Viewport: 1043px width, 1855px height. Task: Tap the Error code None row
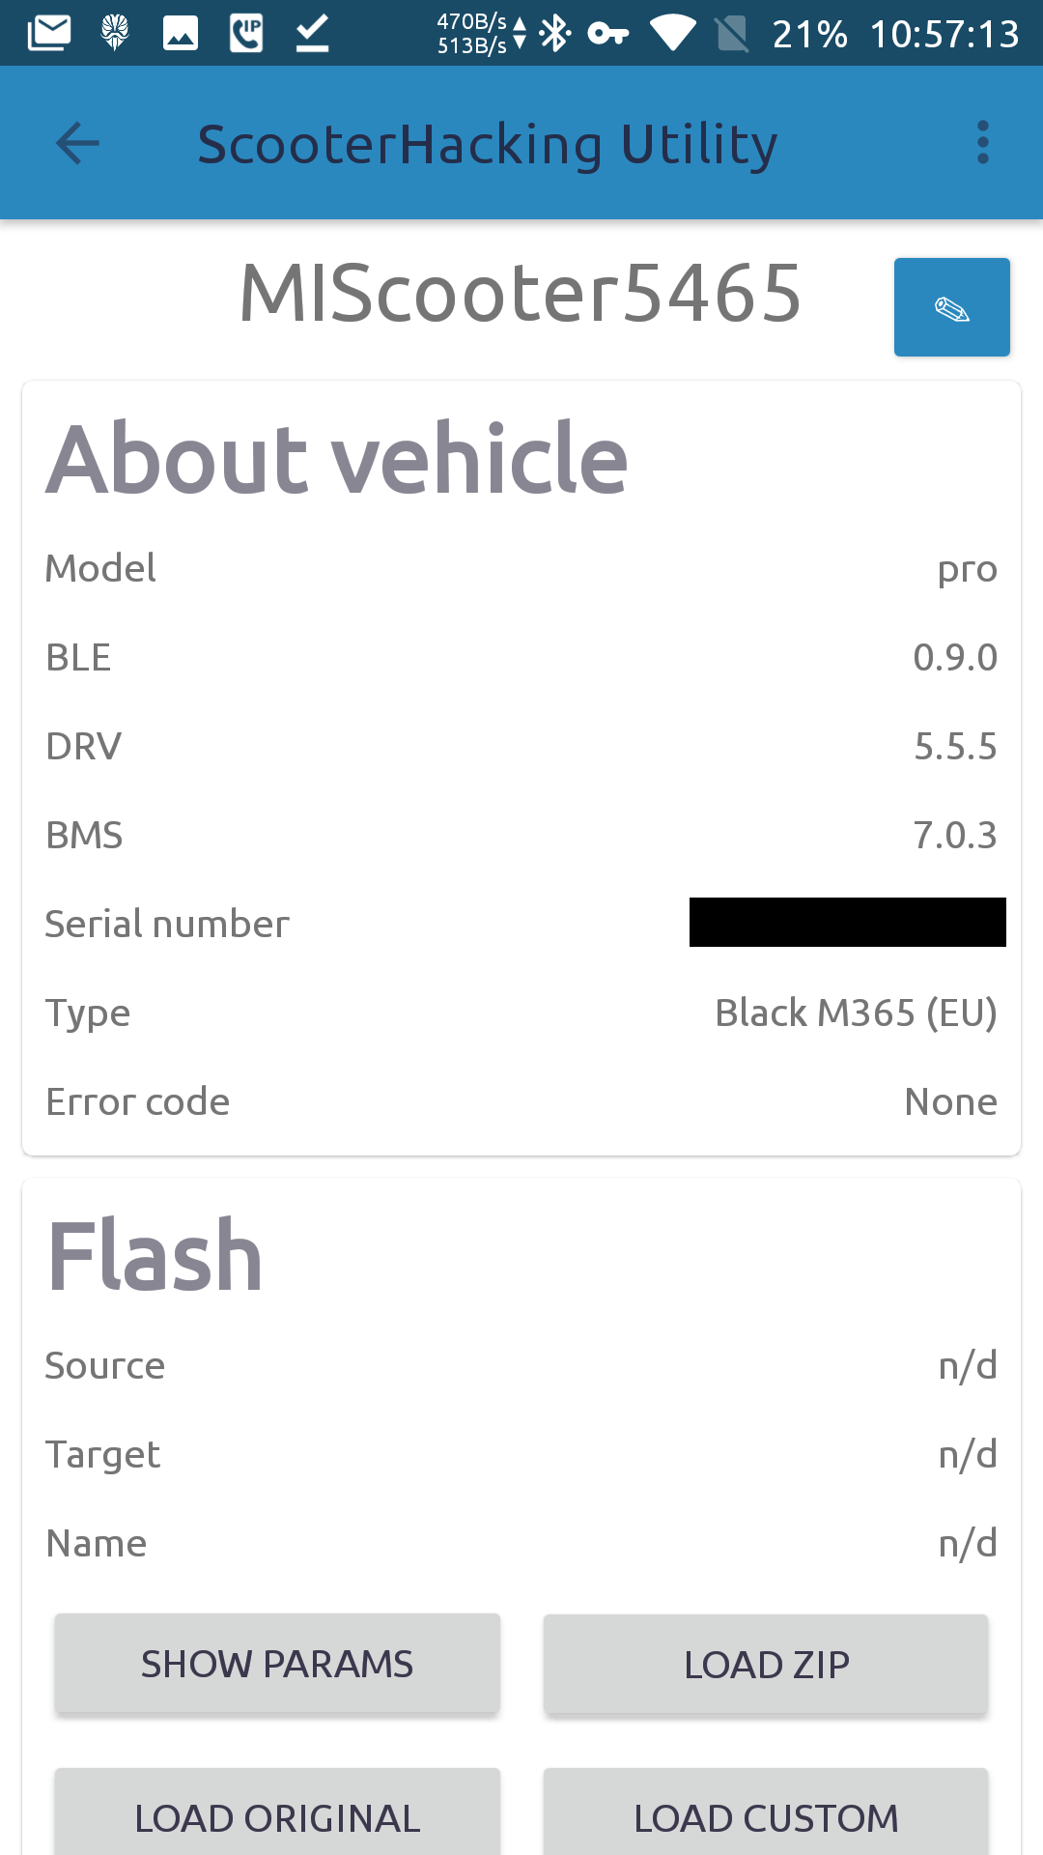click(521, 1102)
